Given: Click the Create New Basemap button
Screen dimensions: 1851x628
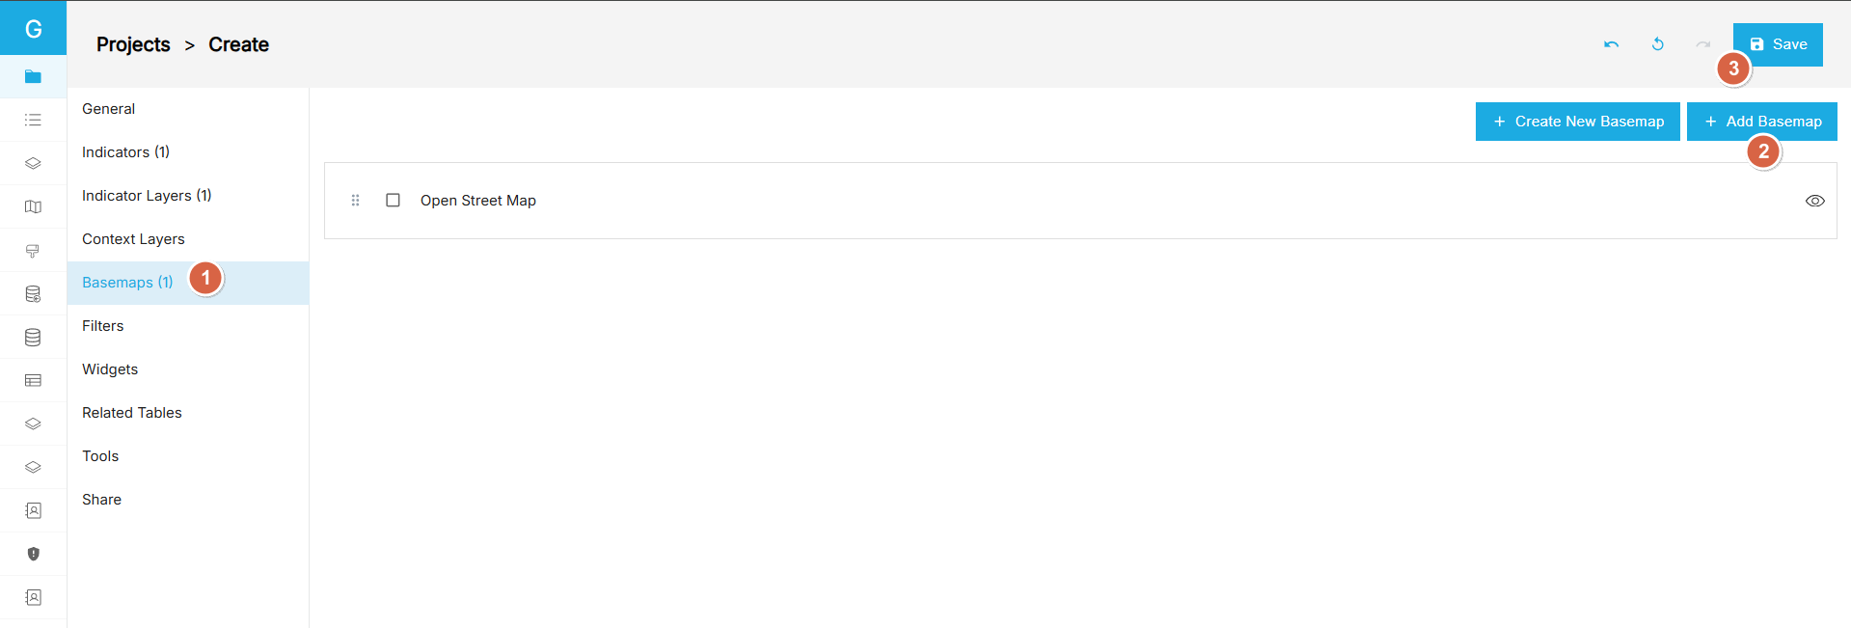Looking at the screenshot, I should tap(1578, 122).
